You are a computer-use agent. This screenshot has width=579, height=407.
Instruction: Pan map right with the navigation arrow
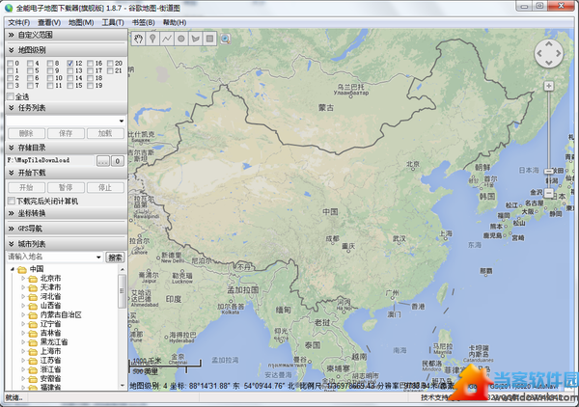(559, 53)
